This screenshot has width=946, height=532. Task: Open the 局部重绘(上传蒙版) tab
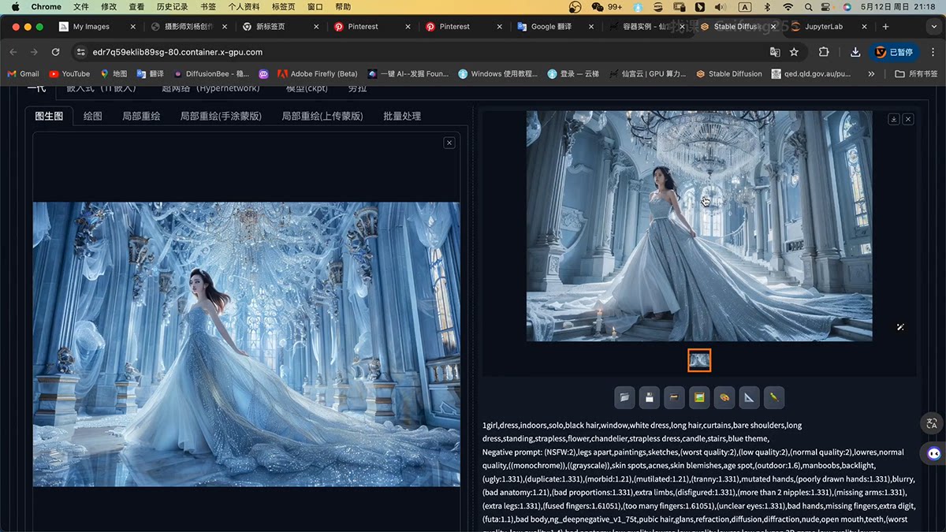click(x=322, y=116)
